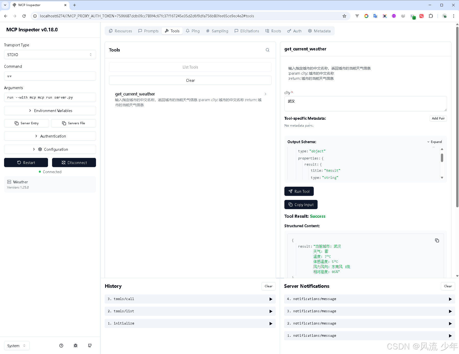Copy tool input
This screenshot has height=354, width=459.
click(x=301, y=205)
